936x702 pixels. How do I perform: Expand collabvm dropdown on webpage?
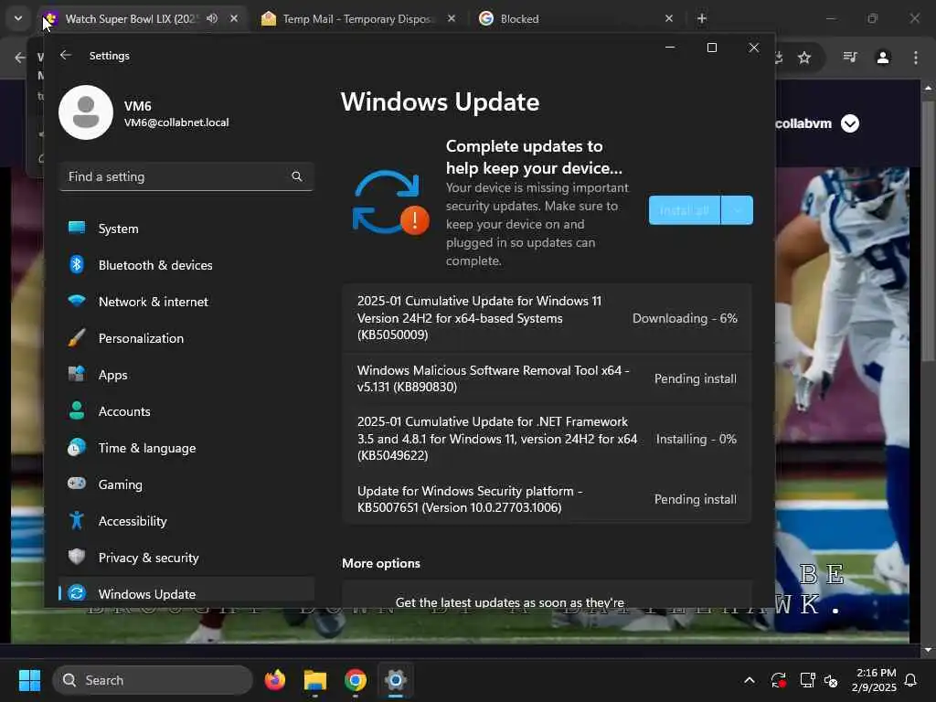pyautogui.click(x=850, y=123)
